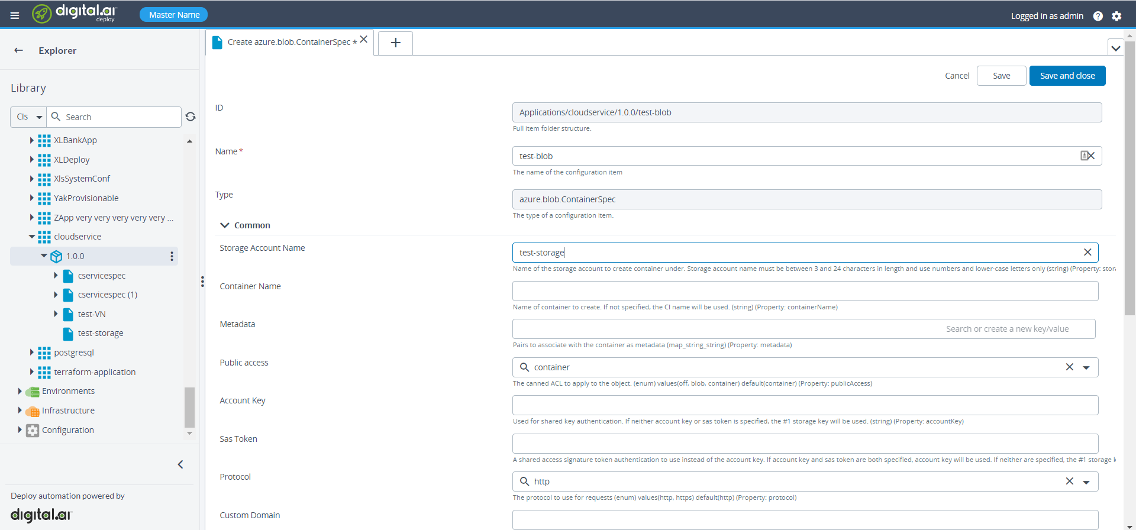This screenshot has width=1136, height=530.
Task: Click the refresh library icon
Action: [191, 117]
